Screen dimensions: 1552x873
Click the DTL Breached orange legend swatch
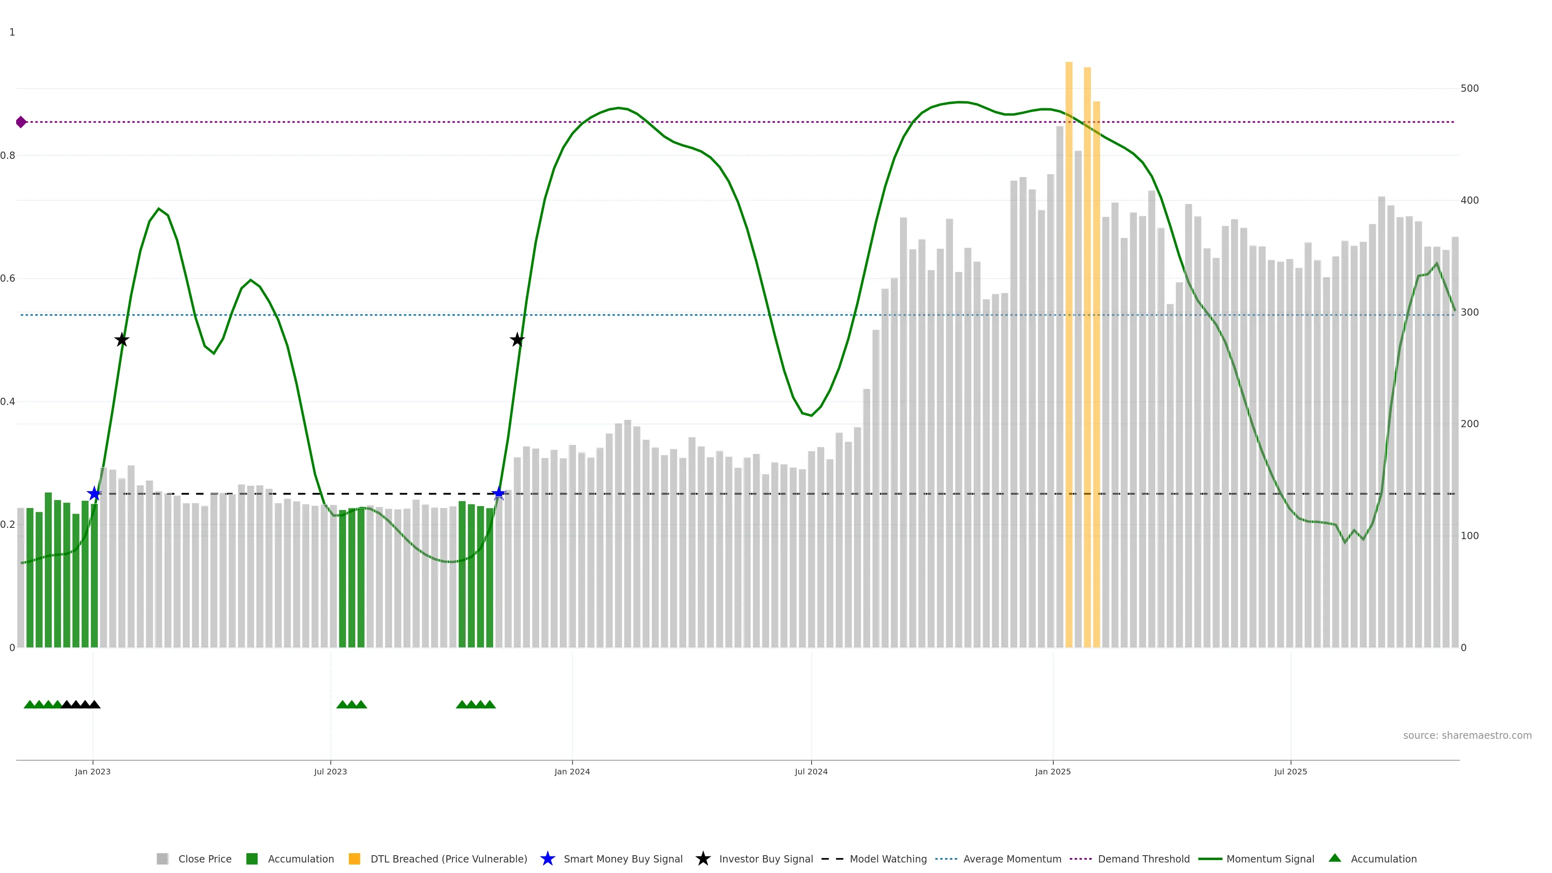click(x=354, y=858)
